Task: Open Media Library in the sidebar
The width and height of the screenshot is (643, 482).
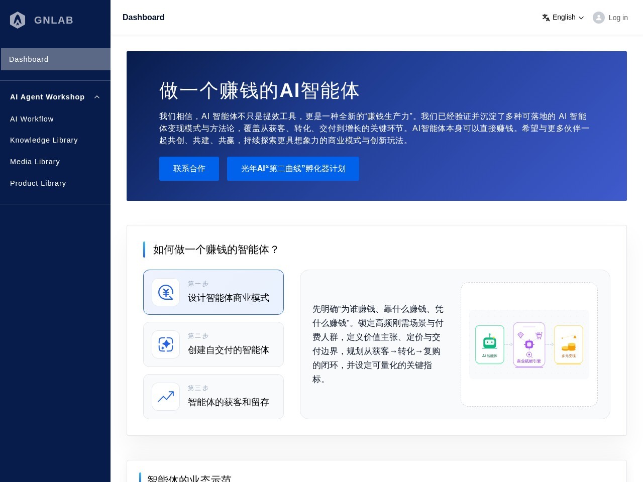Action: pyautogui.click(x=35, y=162)
